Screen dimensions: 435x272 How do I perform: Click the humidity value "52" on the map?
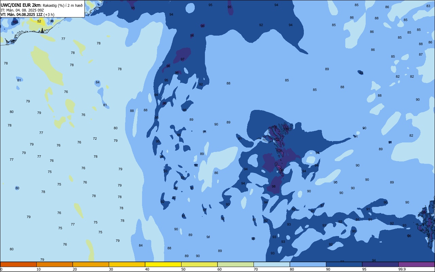pos(39,21)
